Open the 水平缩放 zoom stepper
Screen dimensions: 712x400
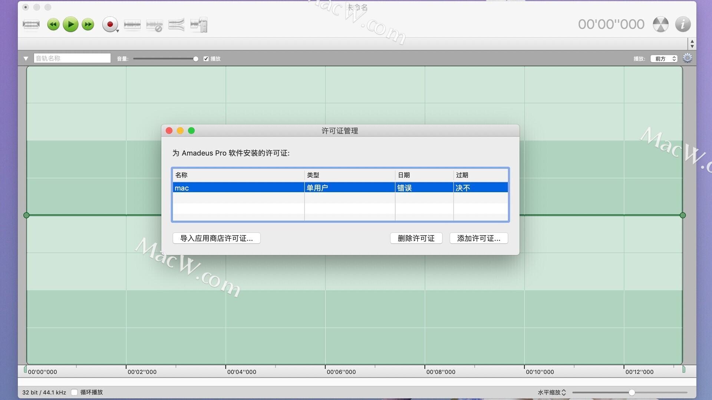[564, 392]
